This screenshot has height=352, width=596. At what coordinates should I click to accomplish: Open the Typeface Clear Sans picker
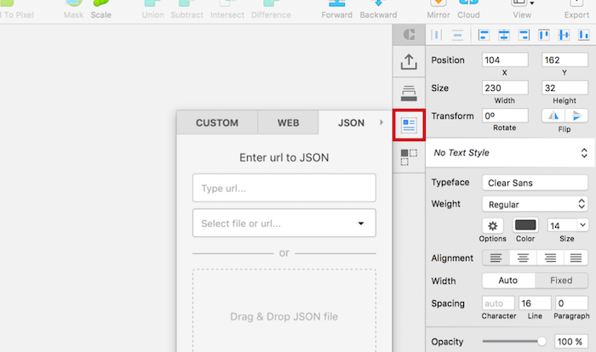[535, 183]
